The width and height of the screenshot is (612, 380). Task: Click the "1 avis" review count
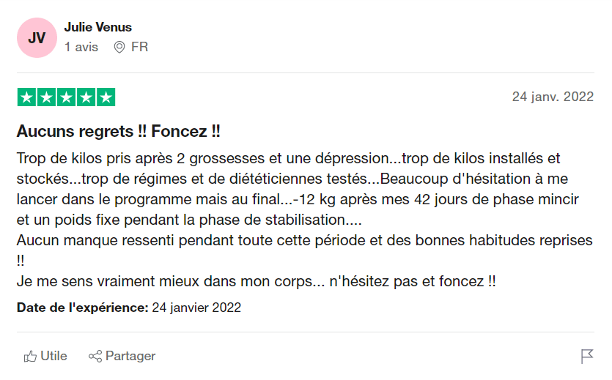(x=81, y=47)
